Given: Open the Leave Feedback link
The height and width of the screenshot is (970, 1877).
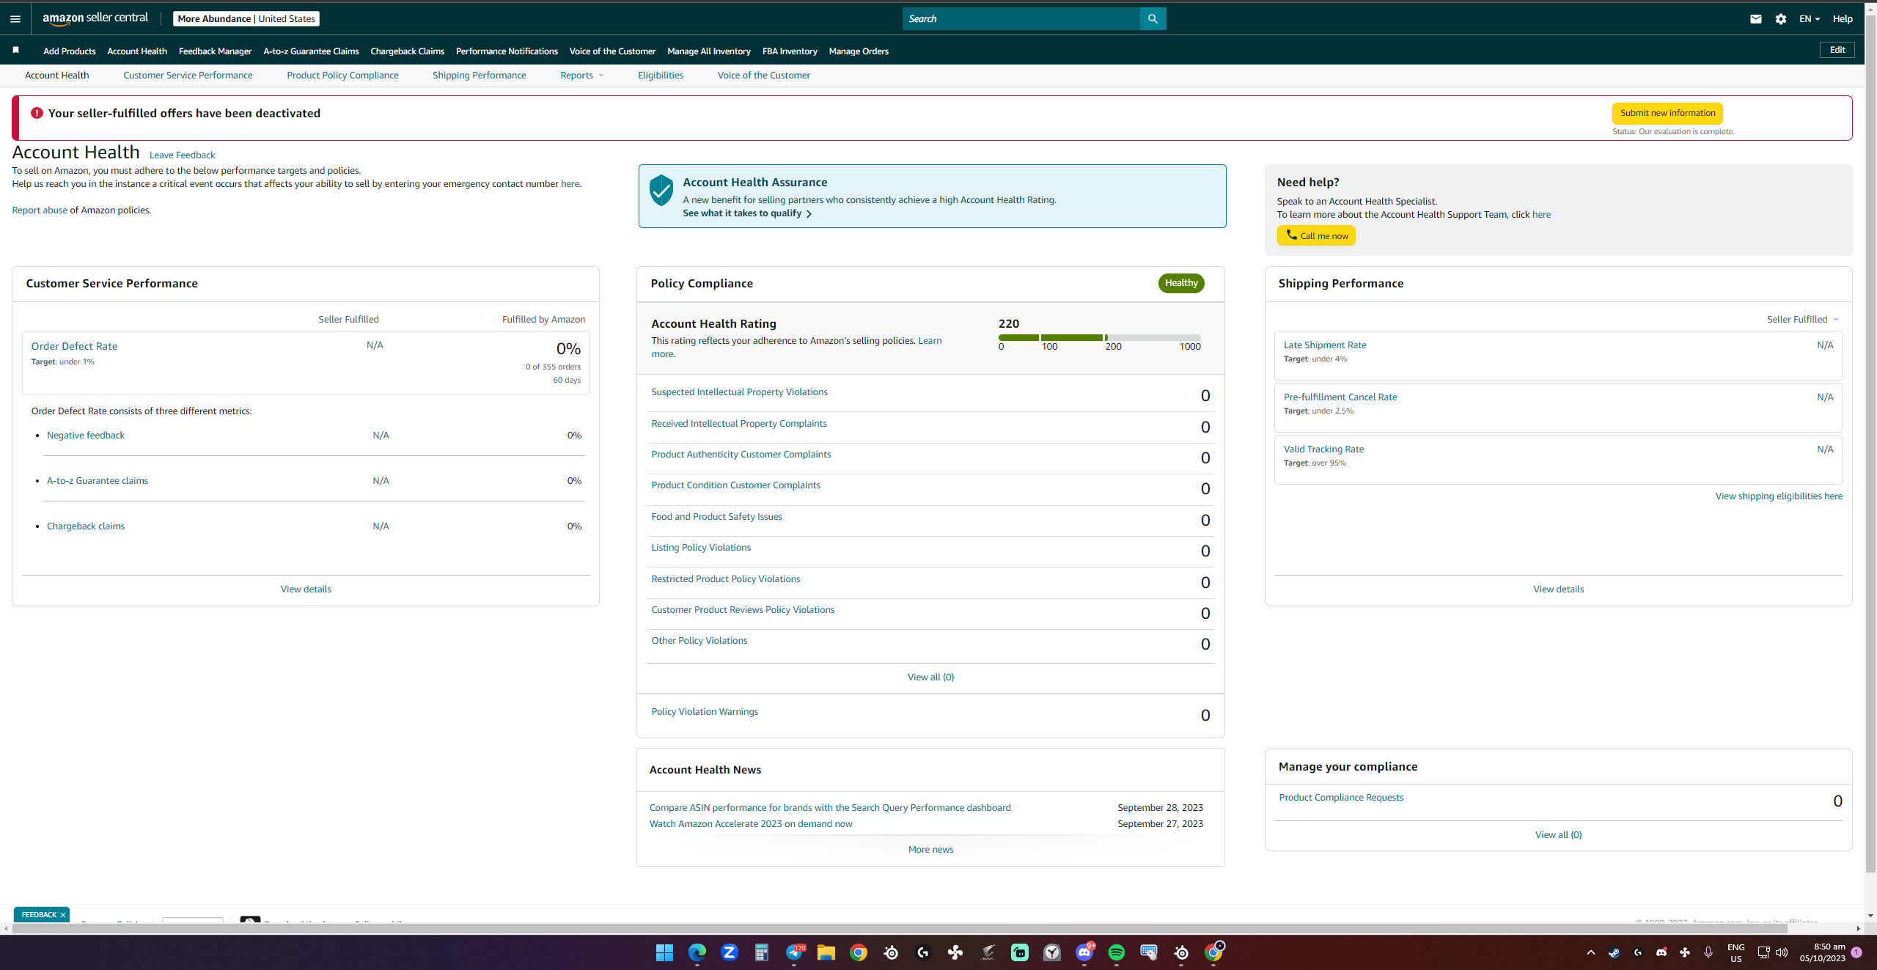Looking at the screenshot, I should (182, 155).
